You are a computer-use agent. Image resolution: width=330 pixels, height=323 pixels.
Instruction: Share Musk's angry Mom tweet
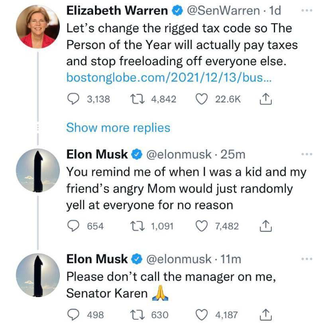265,226
